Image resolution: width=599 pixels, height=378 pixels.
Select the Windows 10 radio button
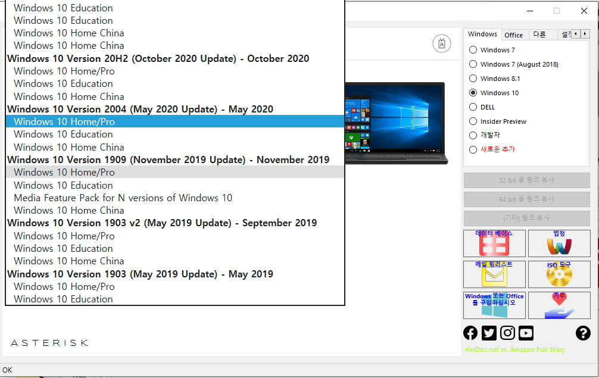(473, 93)
